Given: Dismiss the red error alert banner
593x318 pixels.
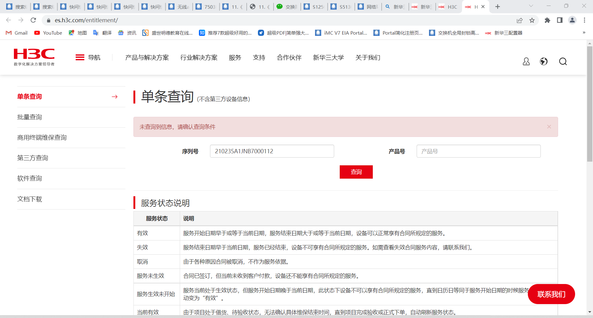Looking at the screenshot, I should coord(549,127).
